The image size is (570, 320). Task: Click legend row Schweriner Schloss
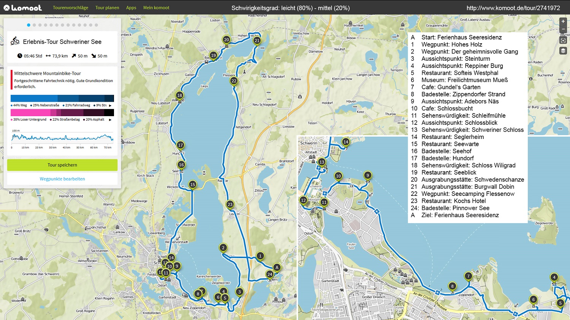[467, 130]
